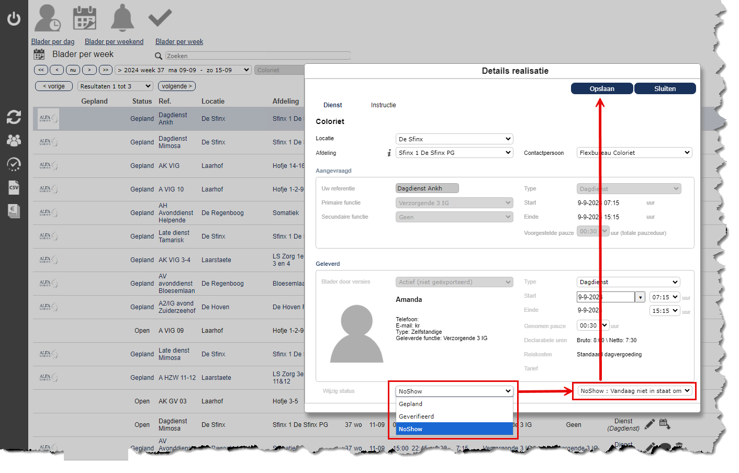739x473 pixels.
Task: Open the bell notifications icon
Action: 122,18
